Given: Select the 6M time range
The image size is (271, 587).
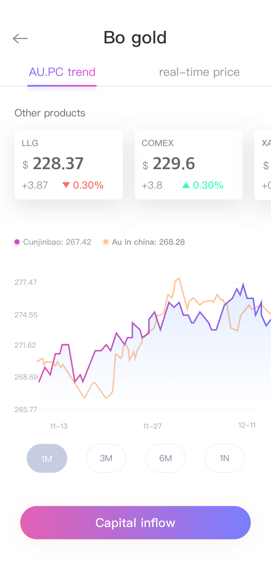Looking at the screenshot, I should click(165, 458).
